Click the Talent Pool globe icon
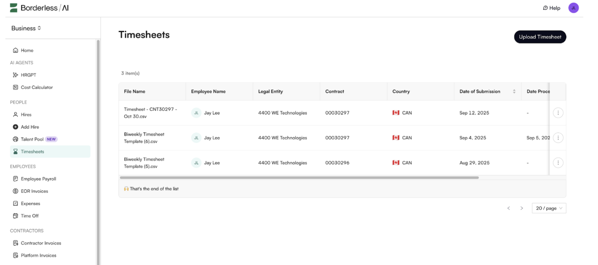Screen dimensions: 598x265 [15, 139]
